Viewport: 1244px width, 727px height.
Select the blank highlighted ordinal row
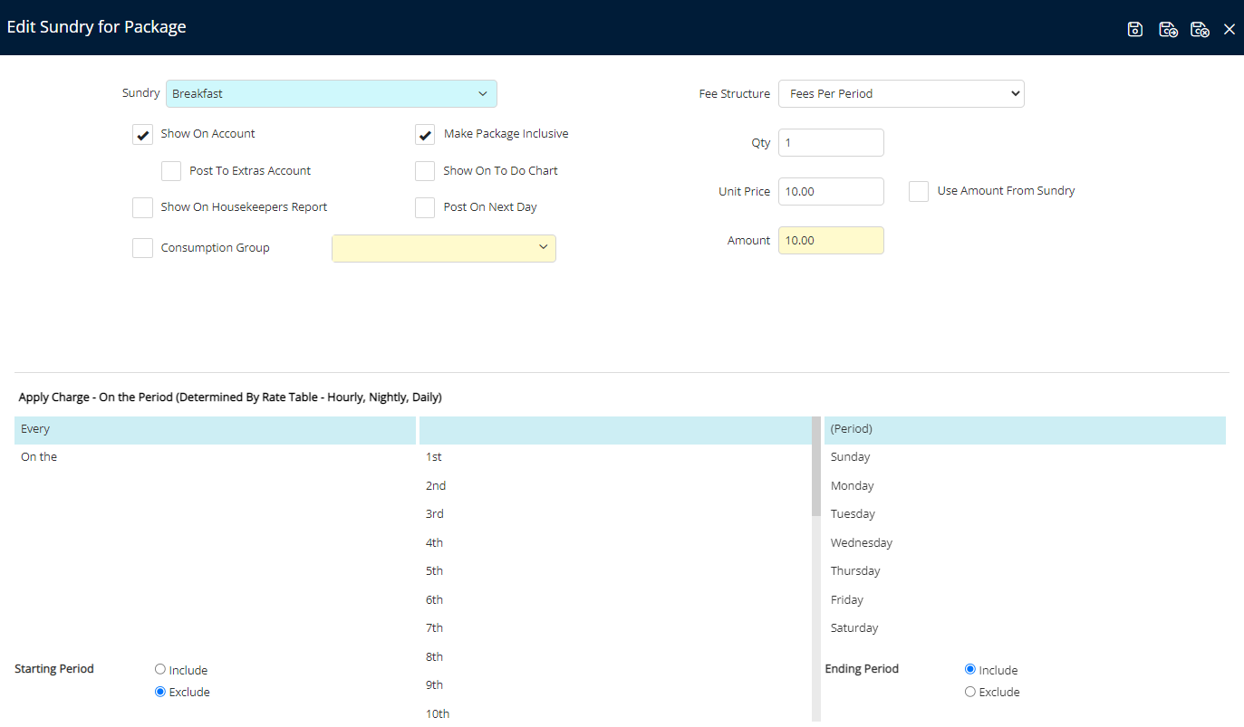point(615,429)
